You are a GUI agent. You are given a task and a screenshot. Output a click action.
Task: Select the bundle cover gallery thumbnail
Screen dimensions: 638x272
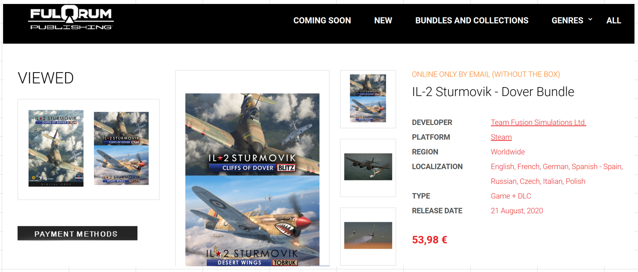click(x=368, y=99)
